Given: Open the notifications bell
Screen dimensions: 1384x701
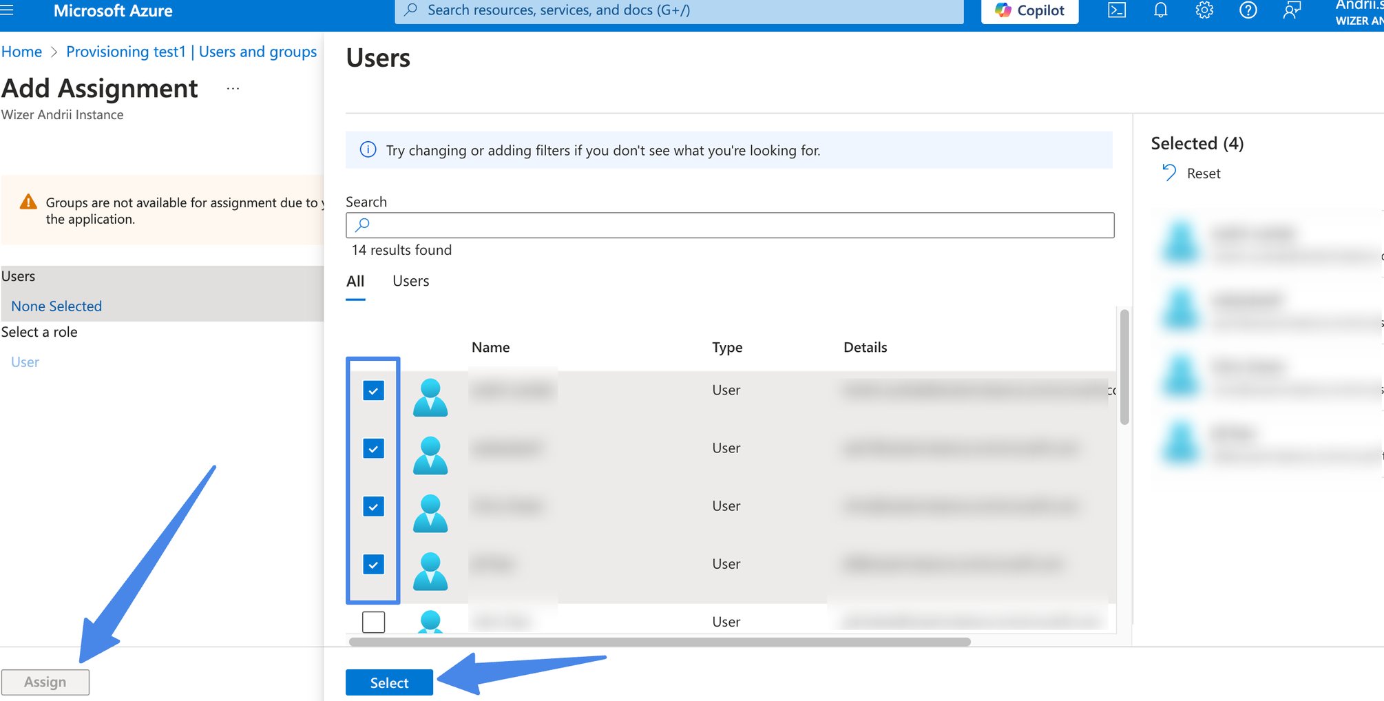Looking at the screenshot, I should (x=1161, y=10).
